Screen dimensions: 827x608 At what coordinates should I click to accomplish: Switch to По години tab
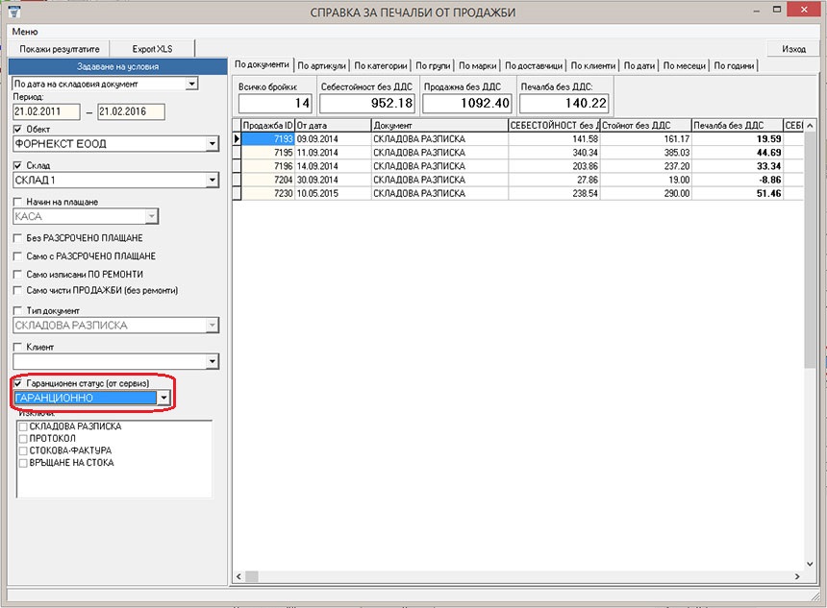[734, 66]
